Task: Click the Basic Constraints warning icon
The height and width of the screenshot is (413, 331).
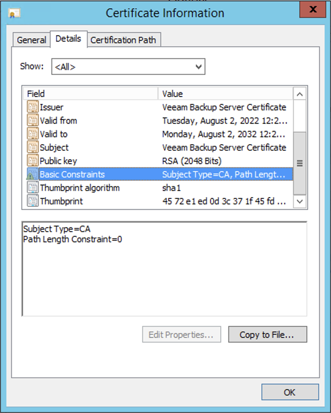Action: [x=32, y=174]
